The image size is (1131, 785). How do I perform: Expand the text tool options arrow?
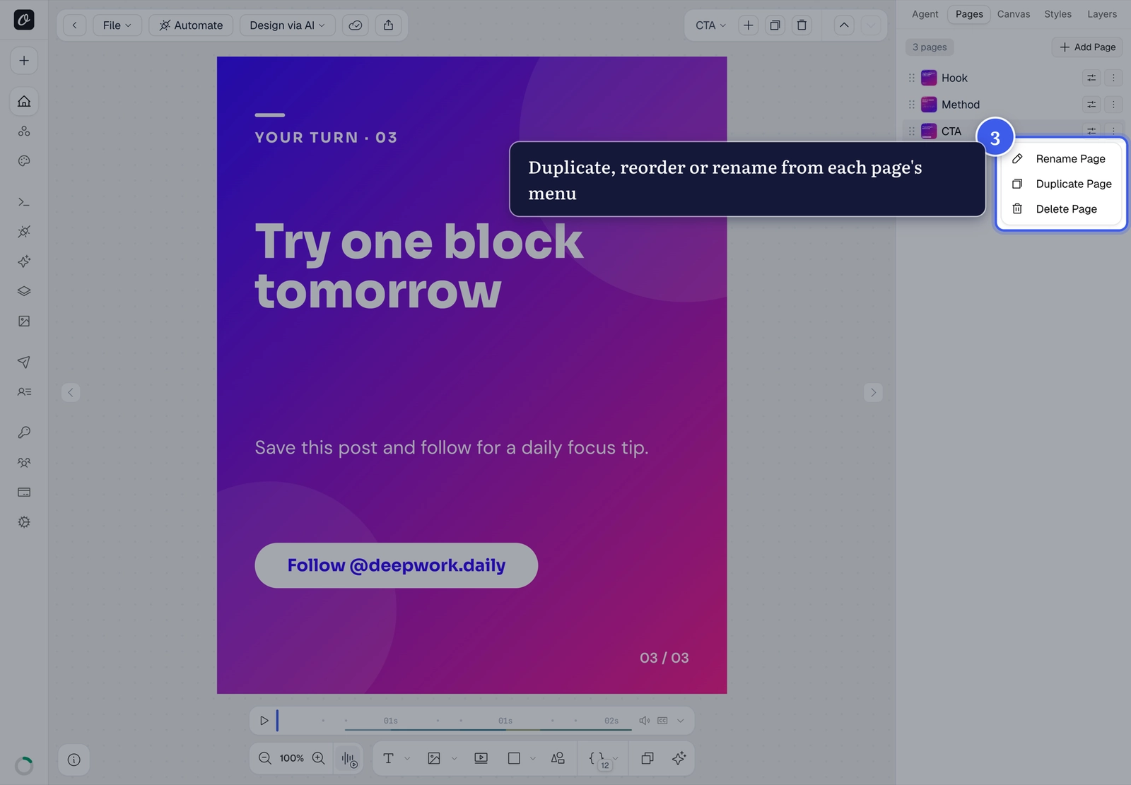(x=407, y=759)
